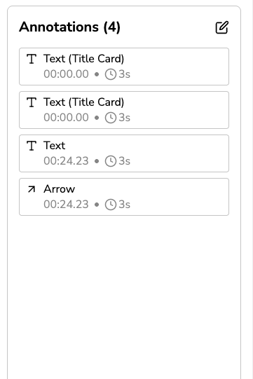The width and height of the screenshot is (253, 379).
Task: Click the 3s duration of the plain Text annotation
Action: (124, 161)
